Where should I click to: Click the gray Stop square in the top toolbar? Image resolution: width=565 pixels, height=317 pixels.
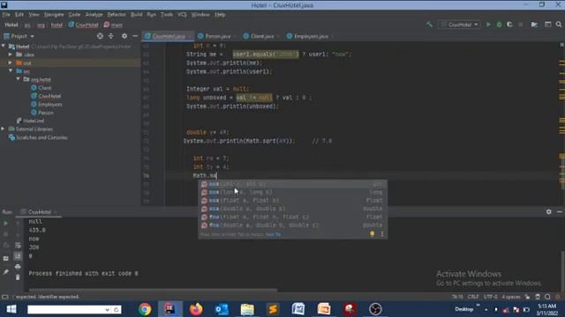[520, 25]
